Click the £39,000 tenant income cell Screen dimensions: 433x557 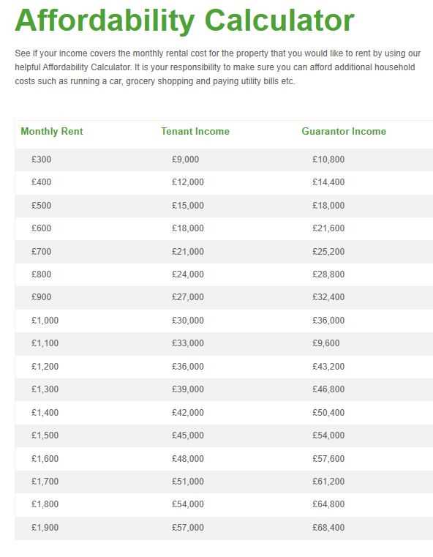pos(188,389)
